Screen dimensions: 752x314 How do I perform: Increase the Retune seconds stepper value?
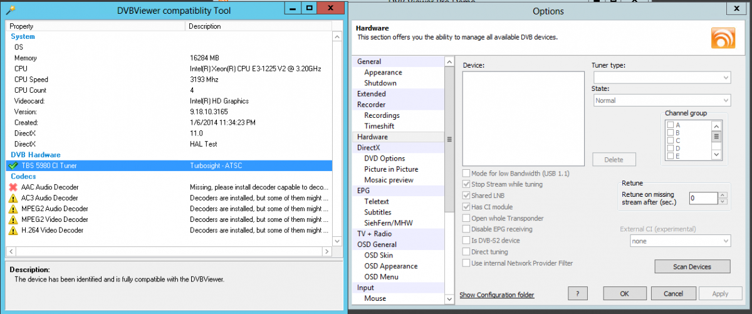click(x=723, y=195)
